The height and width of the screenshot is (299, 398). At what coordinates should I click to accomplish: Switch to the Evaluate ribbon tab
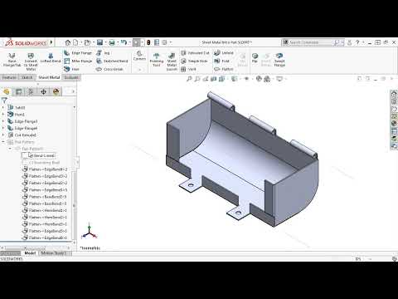[71, 77]
